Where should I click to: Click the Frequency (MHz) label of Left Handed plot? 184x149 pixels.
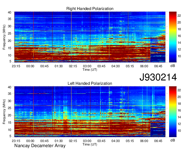point(4,112)
